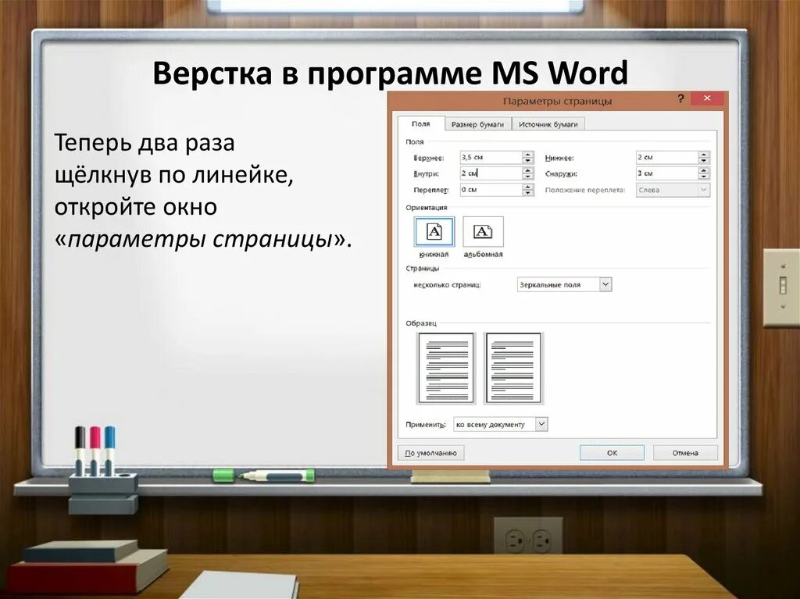This screenshot has width=800, height=599.
Task: Select the книжная portrait orientation icon
Action: (434, 232)
